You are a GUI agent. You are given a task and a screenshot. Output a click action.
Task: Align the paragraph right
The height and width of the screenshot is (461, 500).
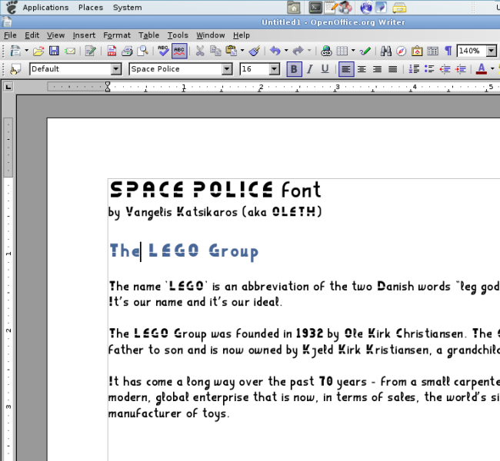pyautogui.click(x=377, y=69)
